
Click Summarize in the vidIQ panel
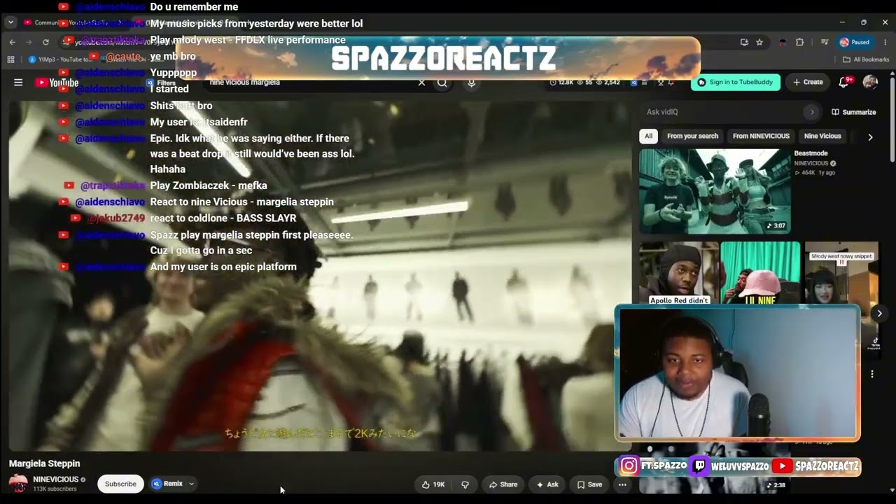(x=854, y=112)
